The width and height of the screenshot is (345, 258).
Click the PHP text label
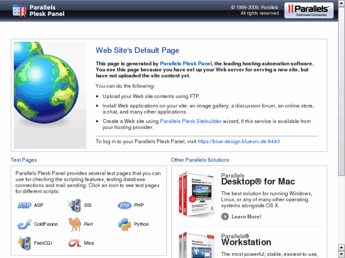click(139, 205)
